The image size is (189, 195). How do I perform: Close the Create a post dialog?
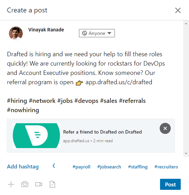(x=178, y=10)
